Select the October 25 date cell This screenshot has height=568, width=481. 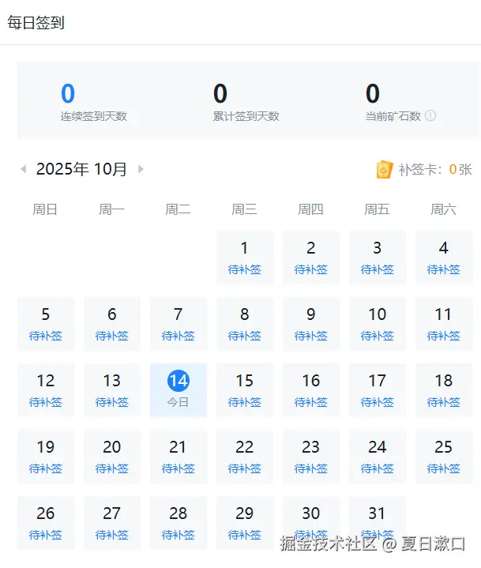(x=444, y=456)
